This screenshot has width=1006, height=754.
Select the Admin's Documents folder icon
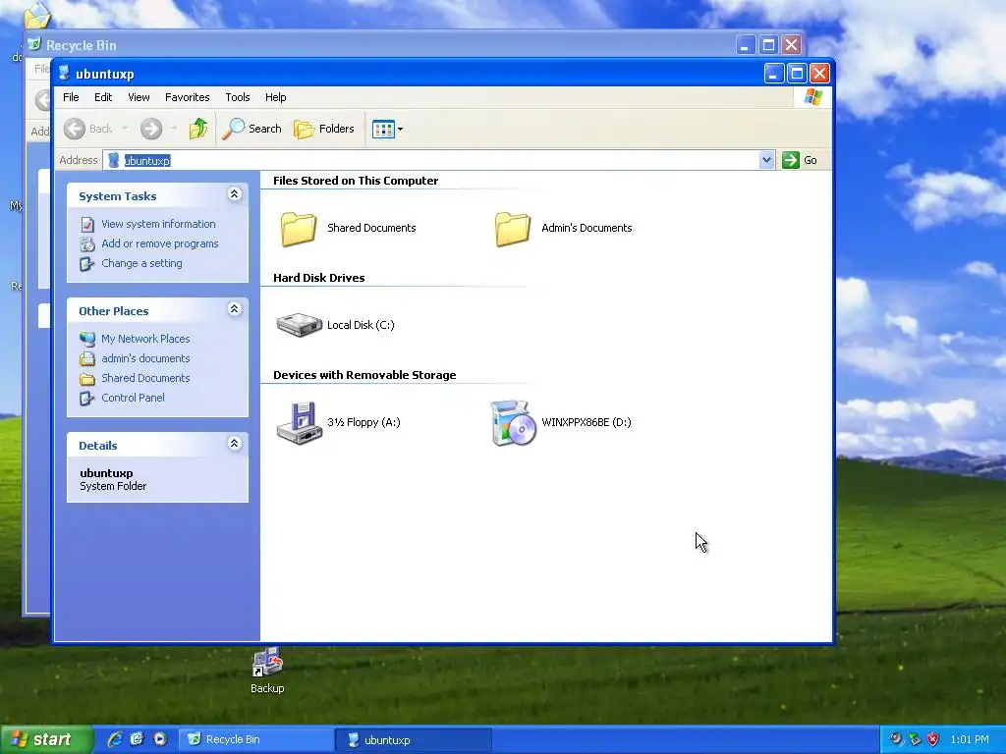click(x=513, y=229)
